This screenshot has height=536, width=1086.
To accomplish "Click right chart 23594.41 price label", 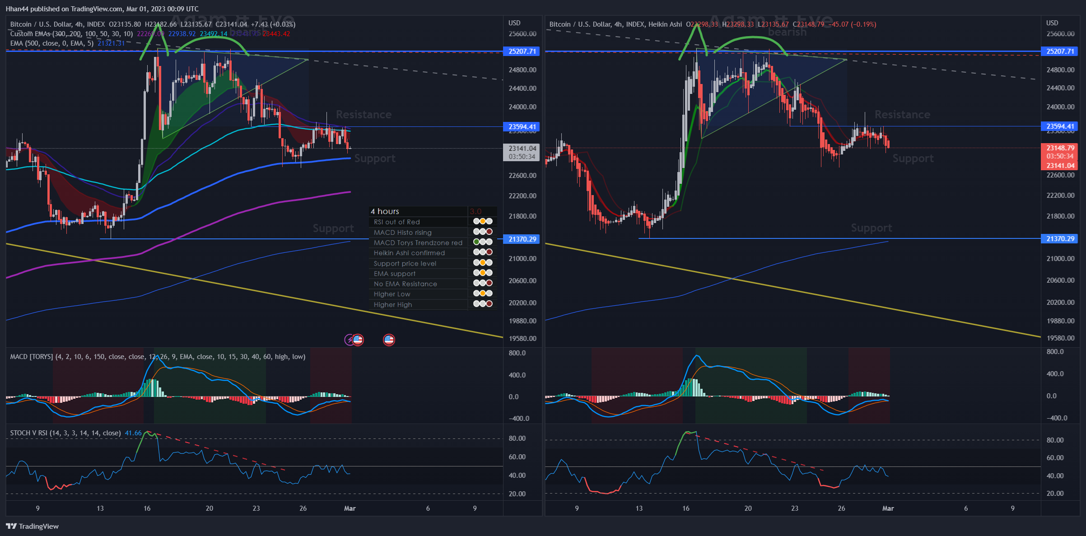I will [1060, 126].
